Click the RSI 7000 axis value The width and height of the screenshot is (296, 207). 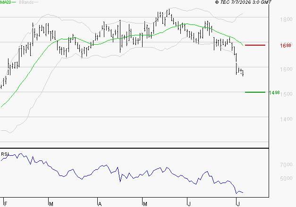(x=286, y=165)
